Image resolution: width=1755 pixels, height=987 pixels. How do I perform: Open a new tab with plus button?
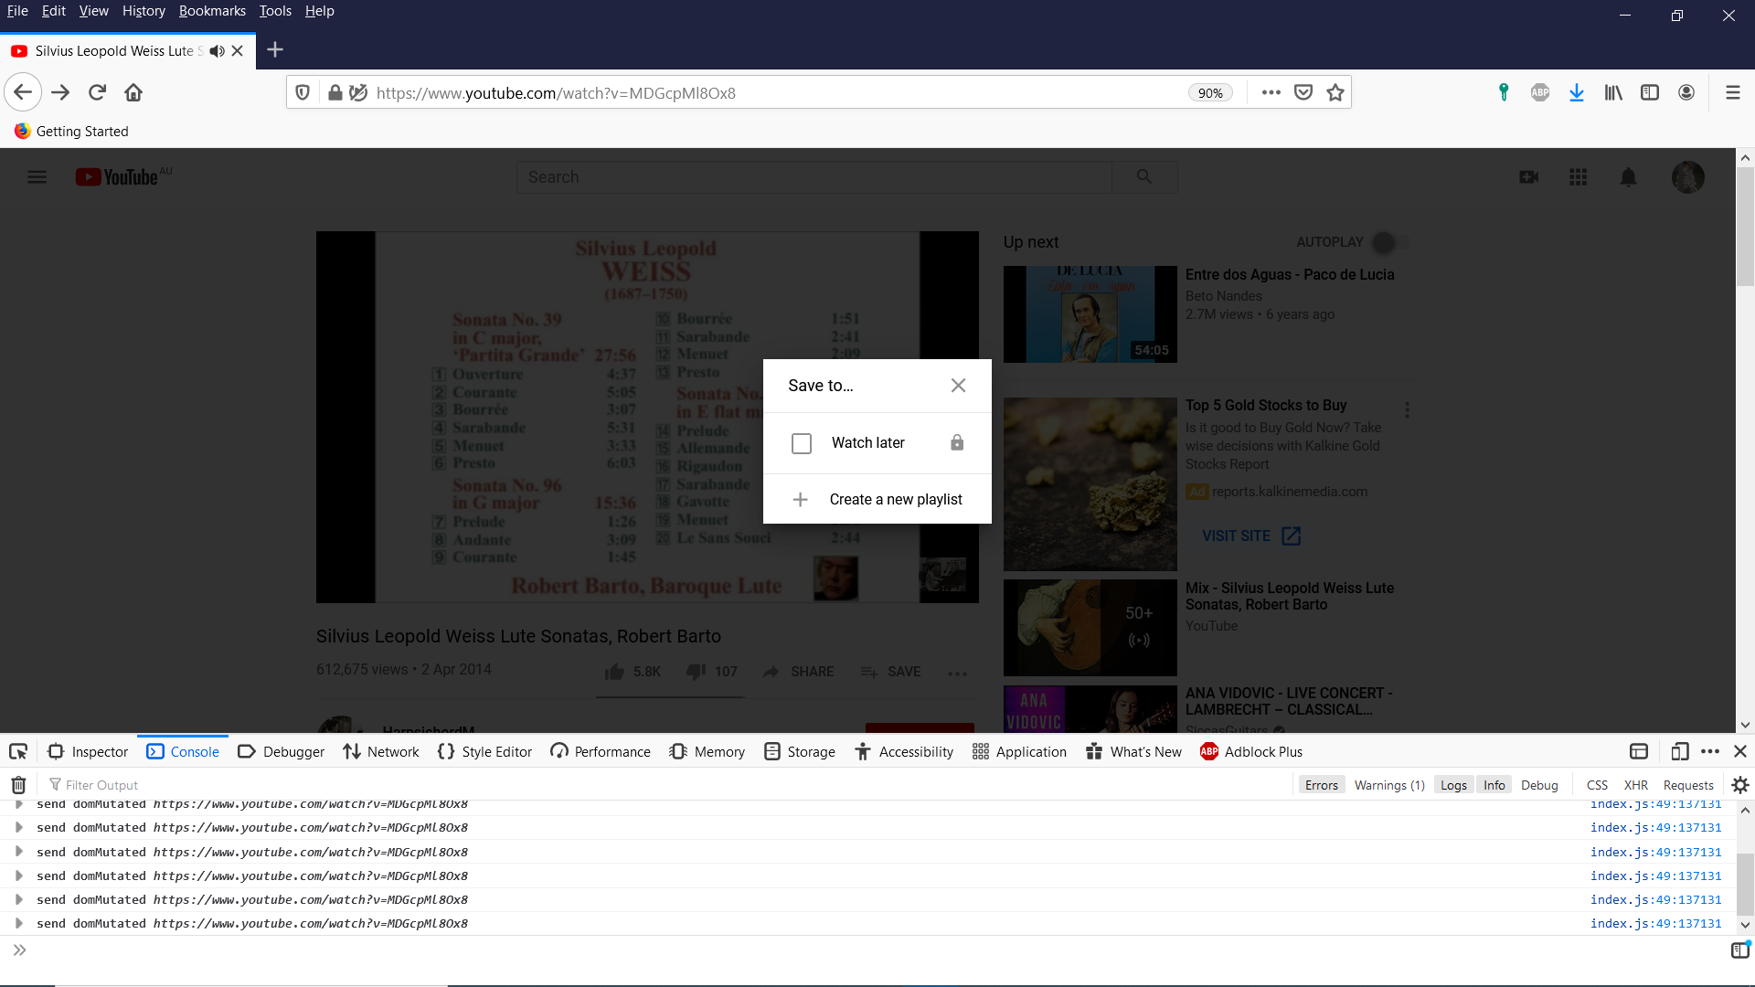pyautogui.click(x=275, y=50)
